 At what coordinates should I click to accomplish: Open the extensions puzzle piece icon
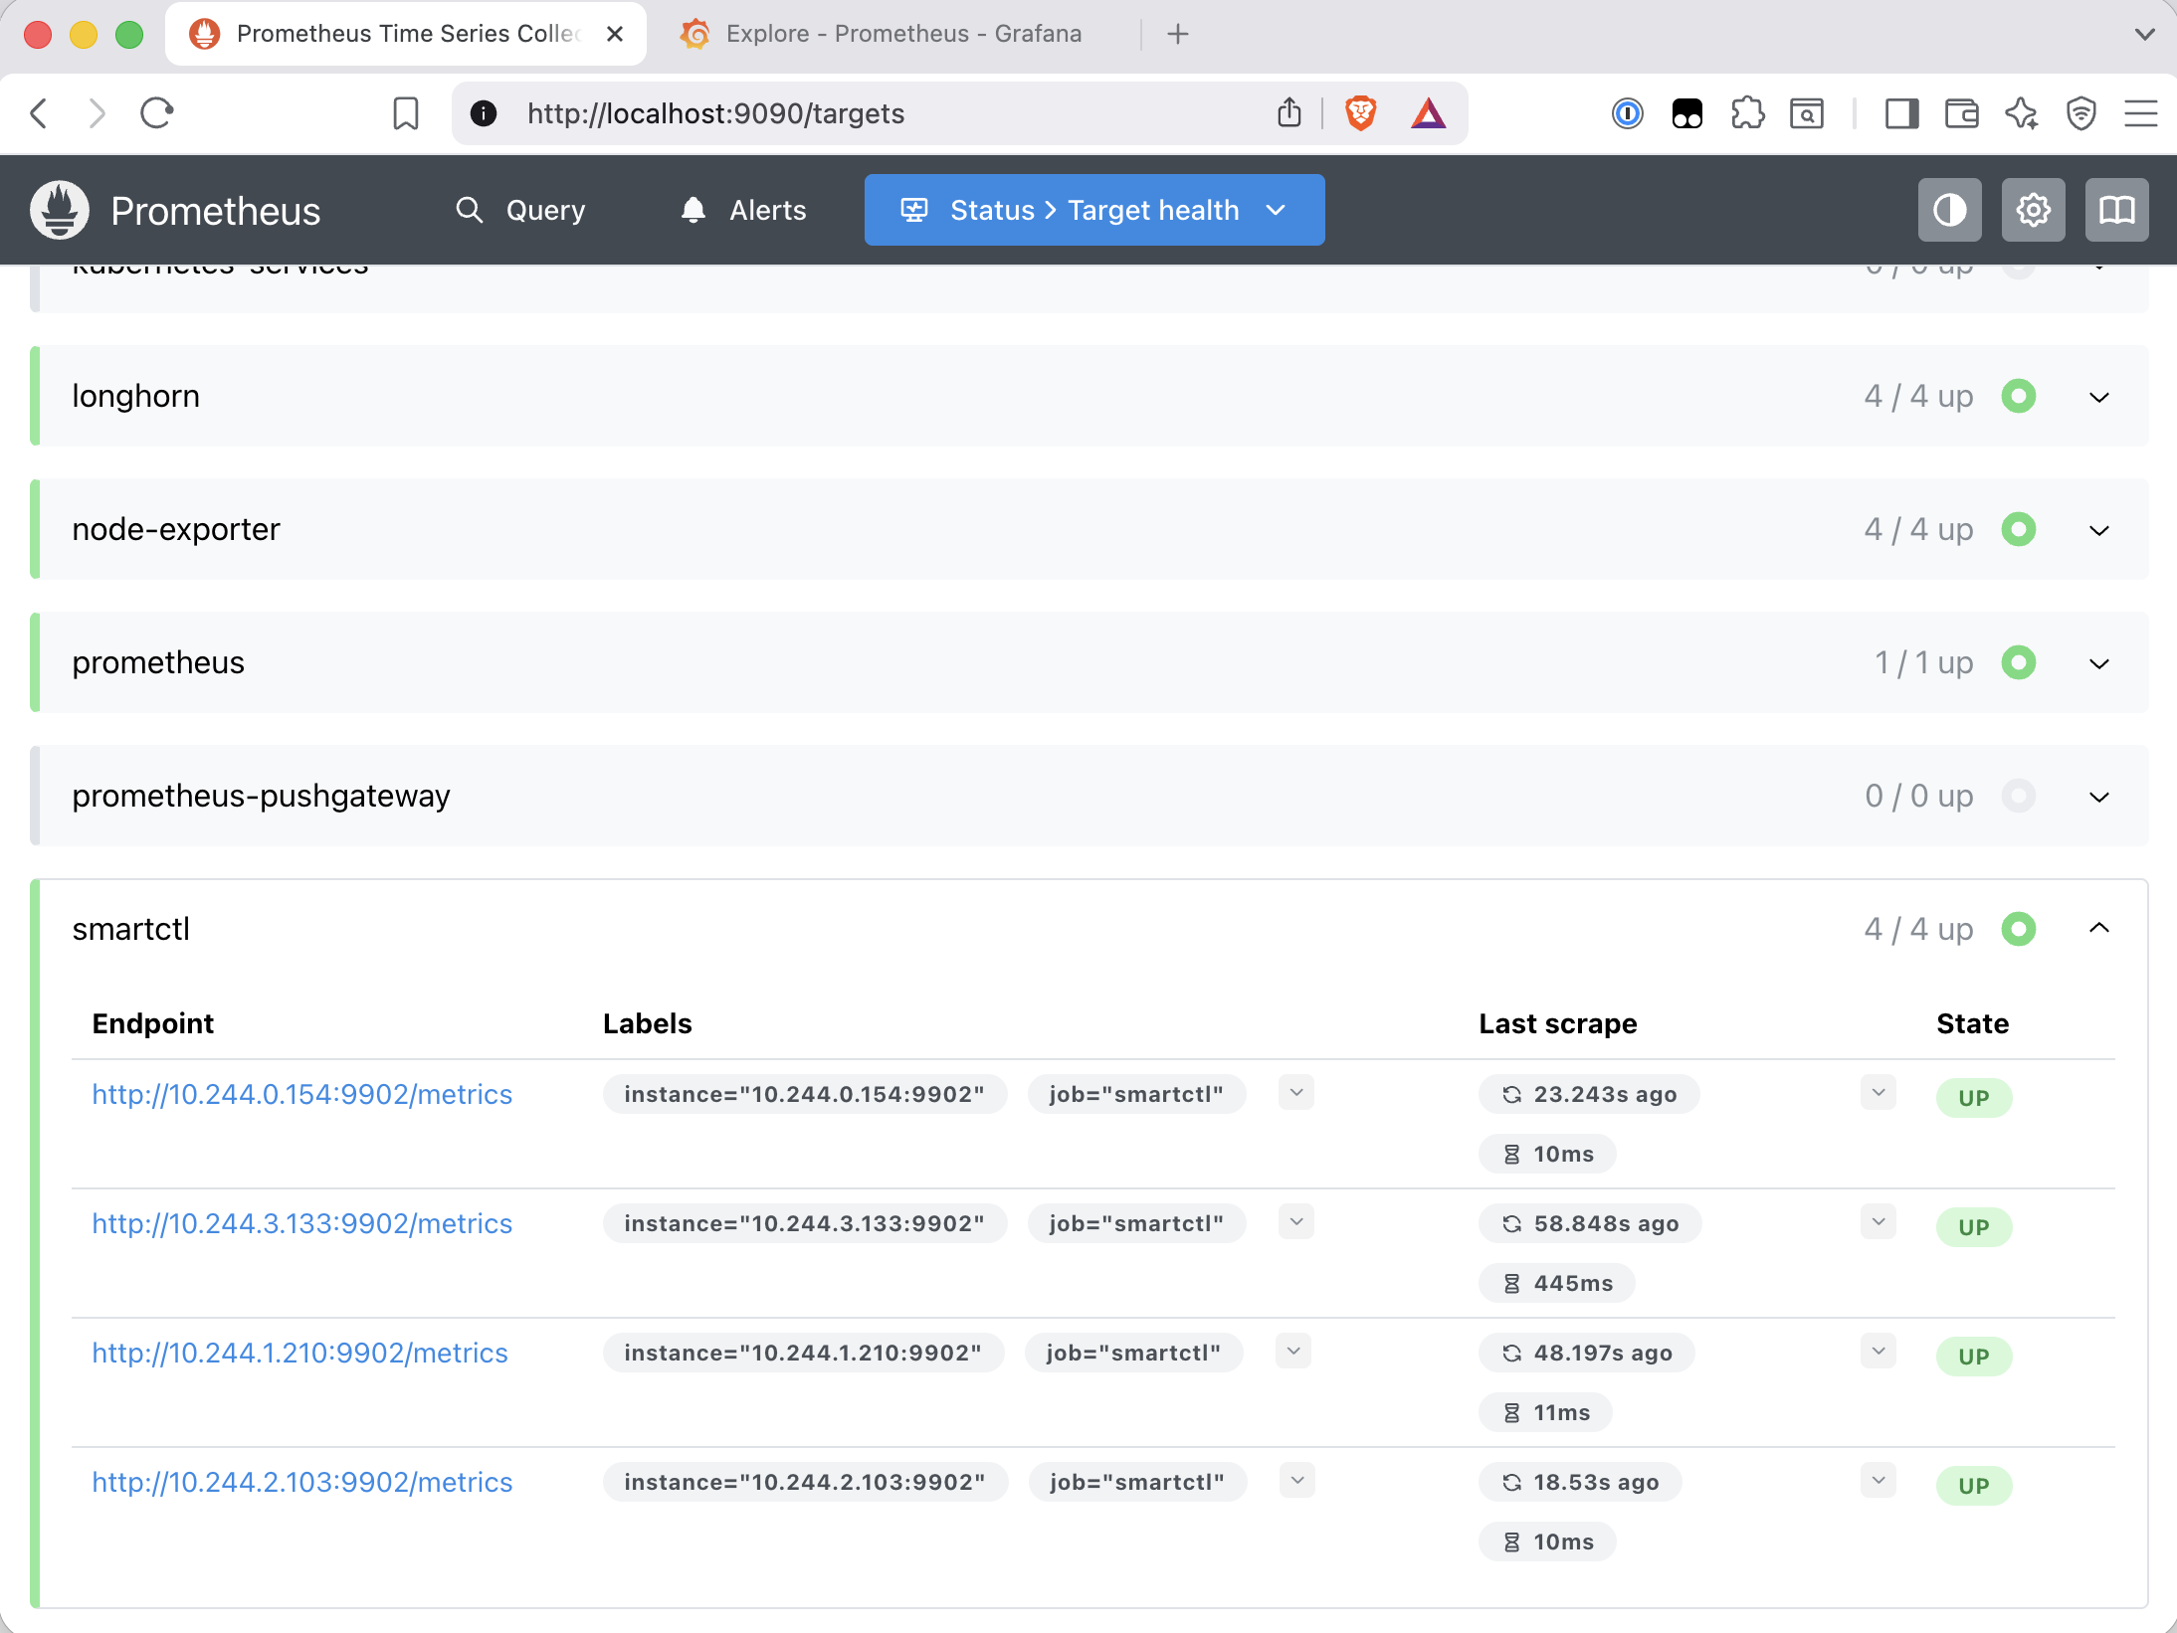point(1747,113)
